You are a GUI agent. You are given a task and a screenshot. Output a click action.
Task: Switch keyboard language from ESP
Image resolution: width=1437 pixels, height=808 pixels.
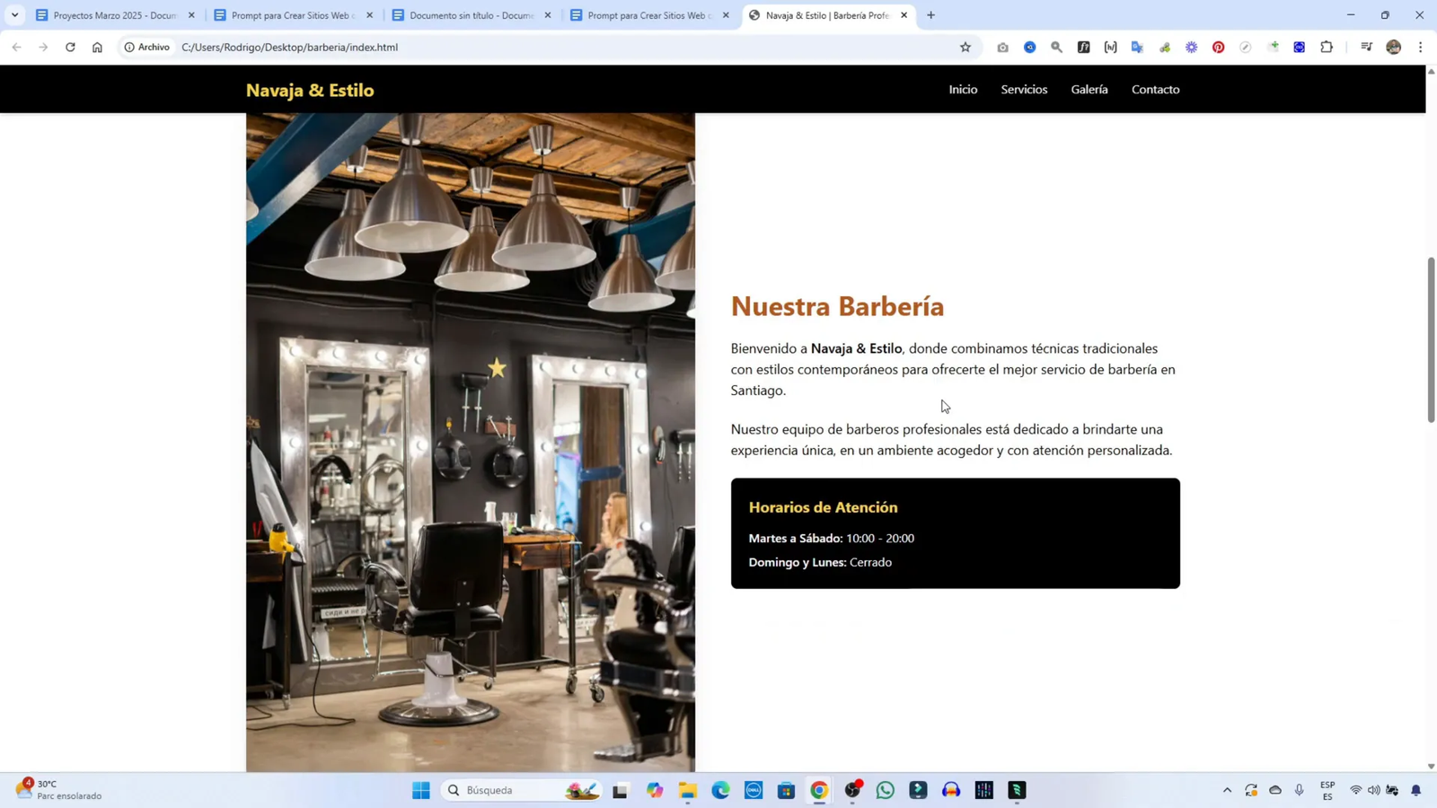1327,790
